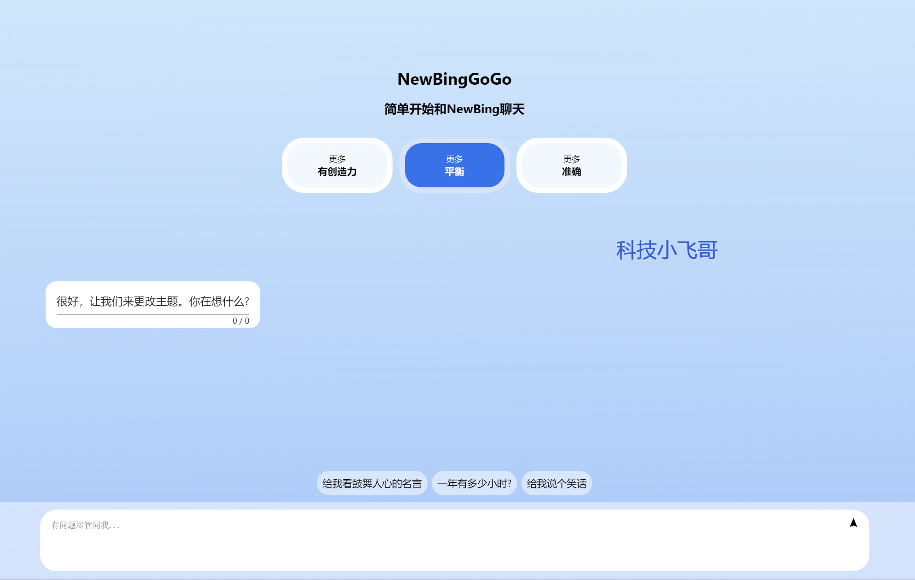The width and height of the screenshot is (915, 580).
Task: Click the 0 / 0 message counter
Action: pos(240,321)
